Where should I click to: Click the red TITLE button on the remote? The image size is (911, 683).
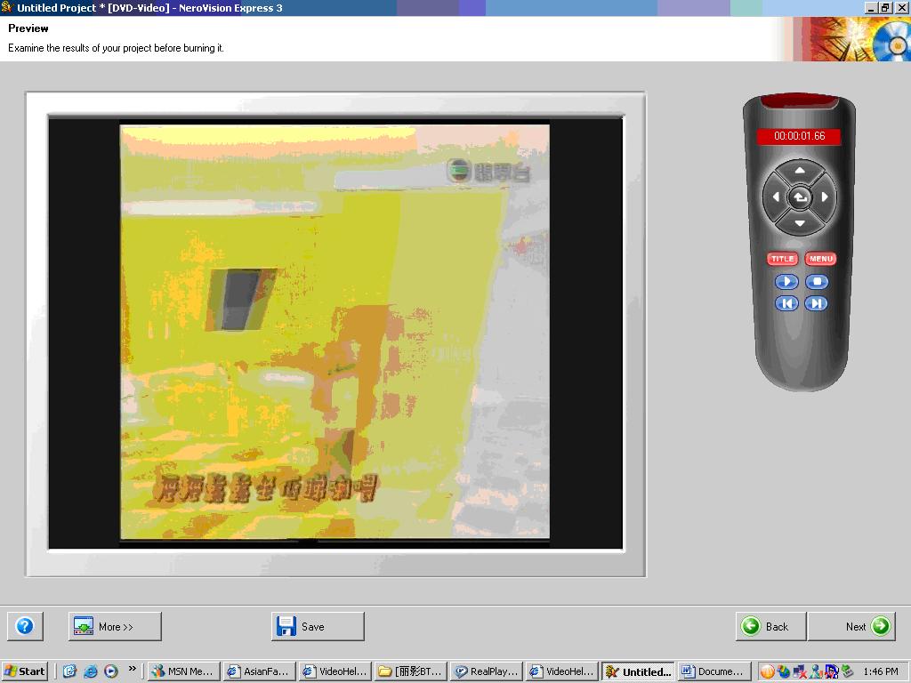click(x=783, y=259)
